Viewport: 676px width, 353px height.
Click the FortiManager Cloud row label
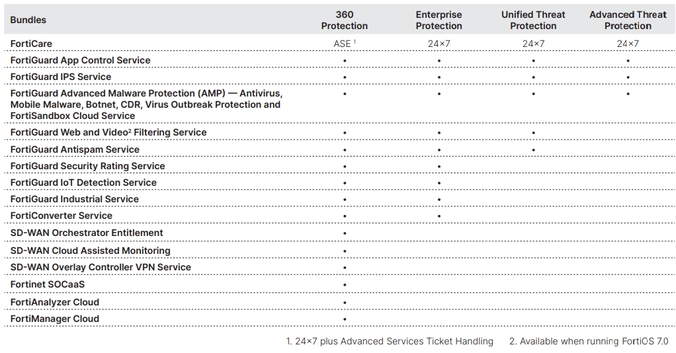(55, 319)
